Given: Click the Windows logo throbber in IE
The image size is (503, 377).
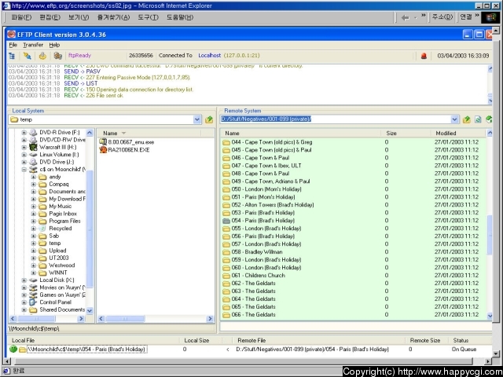Looking at the screenshot, I should (x=490, y=17).
